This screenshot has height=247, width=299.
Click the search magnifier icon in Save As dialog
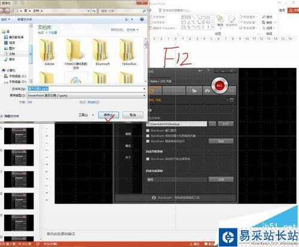click(x=144, y=11)
